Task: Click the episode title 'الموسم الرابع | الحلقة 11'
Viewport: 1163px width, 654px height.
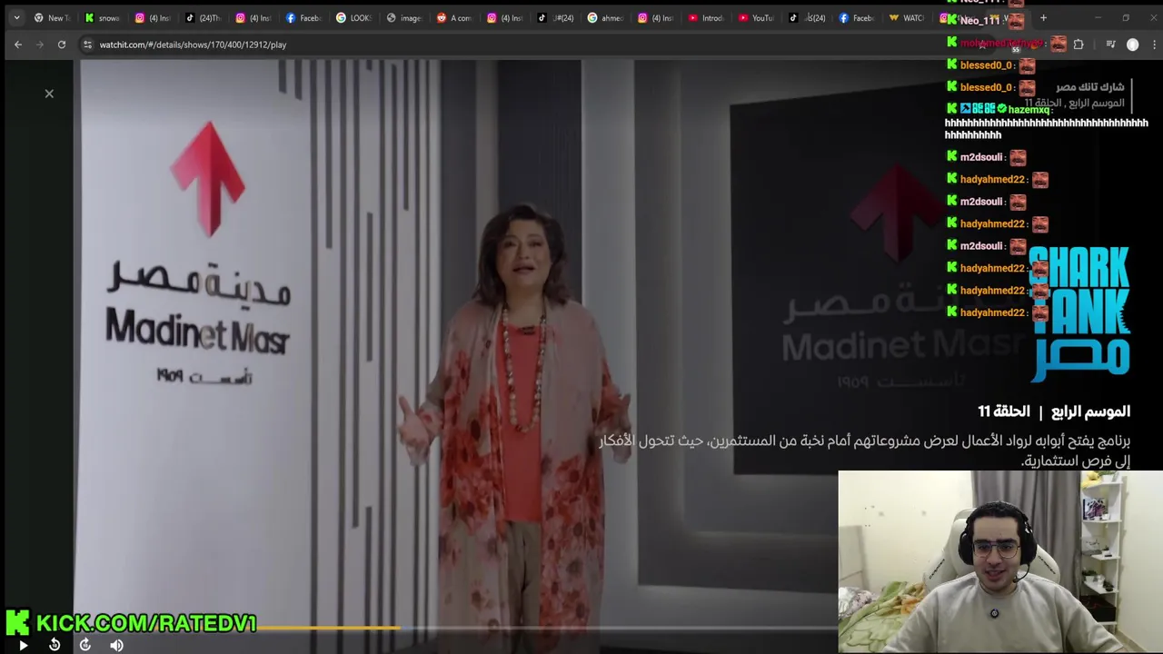Action: (1054, 411)
